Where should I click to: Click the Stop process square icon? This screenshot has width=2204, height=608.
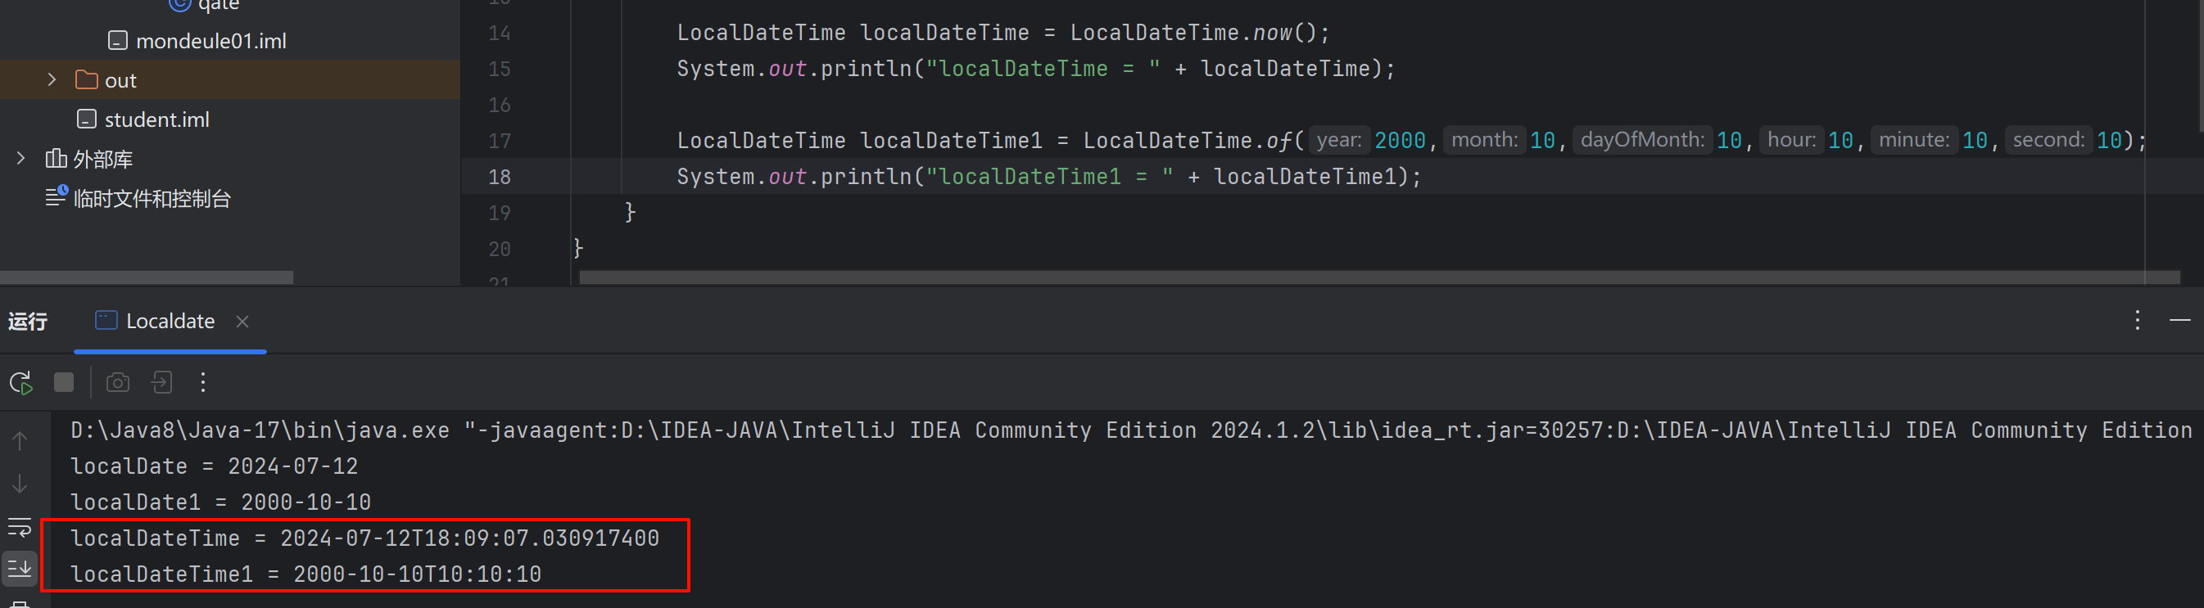coord(64,382)
